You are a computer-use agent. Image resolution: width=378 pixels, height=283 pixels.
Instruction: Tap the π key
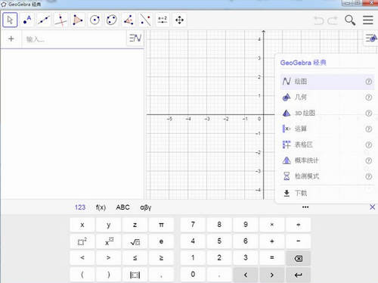161,225
